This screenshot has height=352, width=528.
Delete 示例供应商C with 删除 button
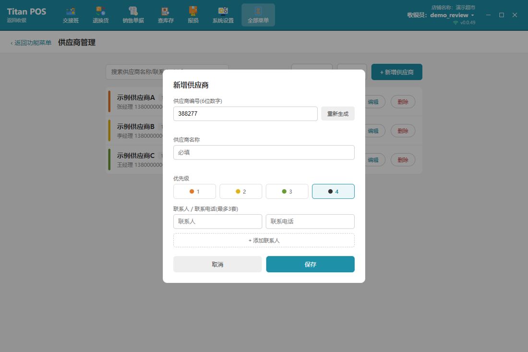(403, 160)
